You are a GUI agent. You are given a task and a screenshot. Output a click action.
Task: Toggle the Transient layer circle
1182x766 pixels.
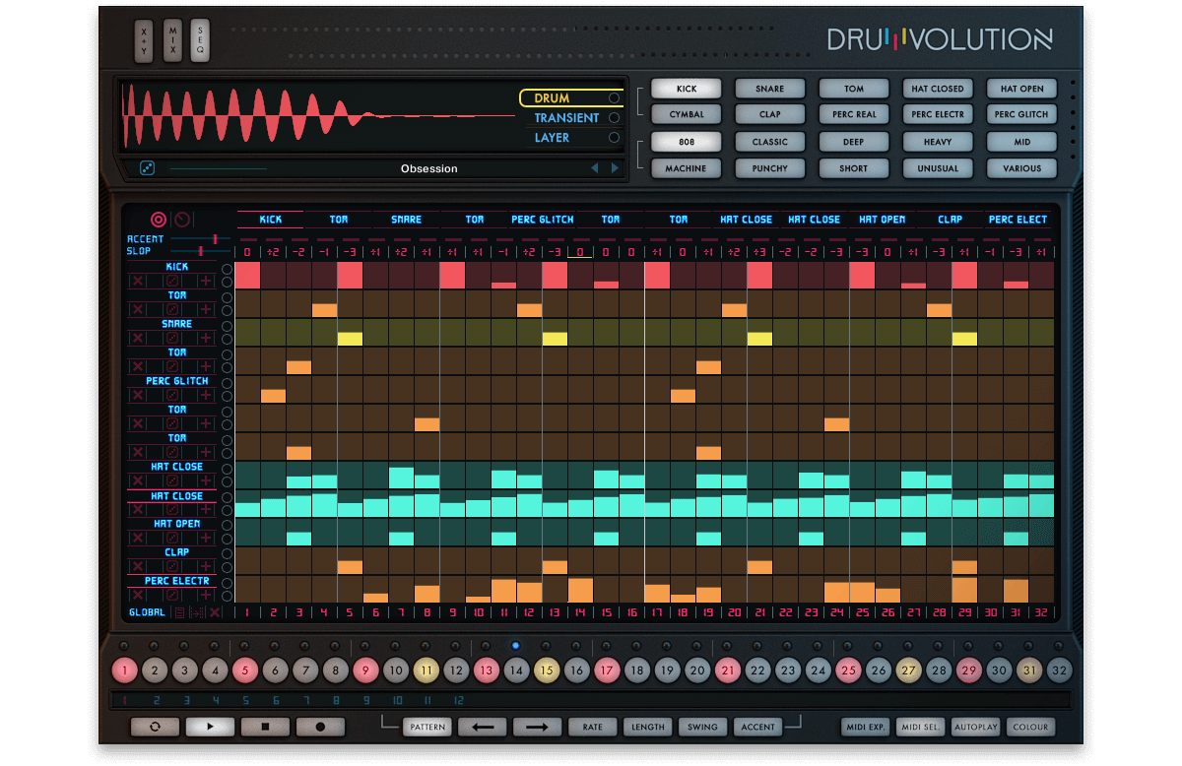tap(615, 118)
